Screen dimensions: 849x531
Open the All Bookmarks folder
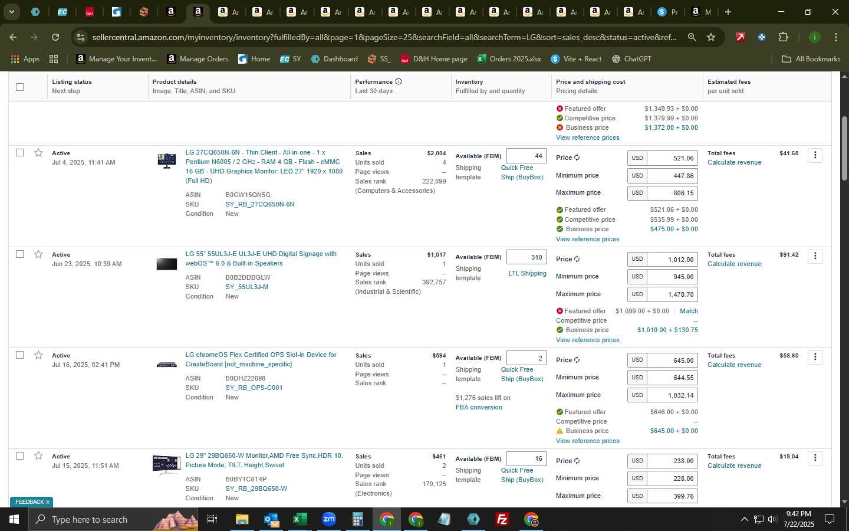click(x=811, y=59)
